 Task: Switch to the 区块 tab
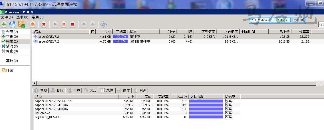(90, 91)
